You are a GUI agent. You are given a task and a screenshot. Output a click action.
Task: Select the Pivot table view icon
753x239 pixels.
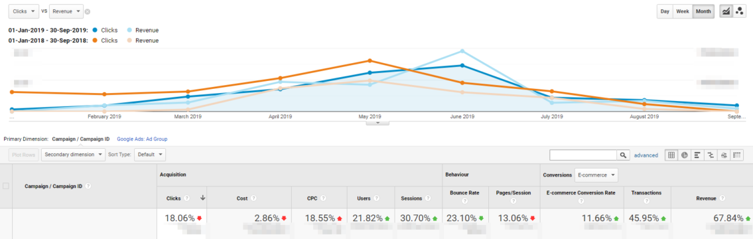tap(736, 155)
